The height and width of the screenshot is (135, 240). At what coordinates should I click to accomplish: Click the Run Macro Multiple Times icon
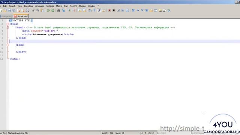click(123, 10)
